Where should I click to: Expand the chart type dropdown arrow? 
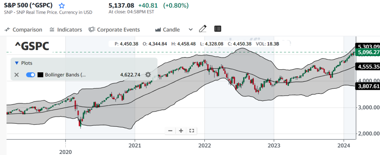[x=191, y=30]
